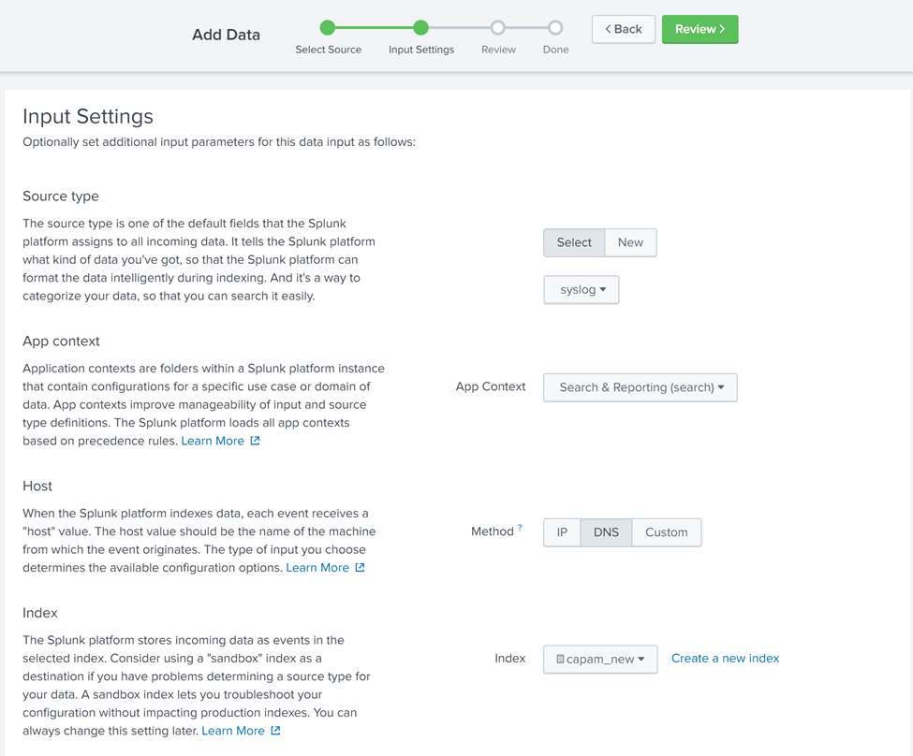Screen dimensions: 913x756
Task: Click Create a new index link
Action: tap(725, 659)
